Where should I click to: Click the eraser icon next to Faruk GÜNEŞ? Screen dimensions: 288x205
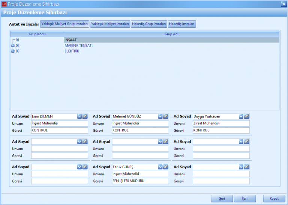(166, 167)
